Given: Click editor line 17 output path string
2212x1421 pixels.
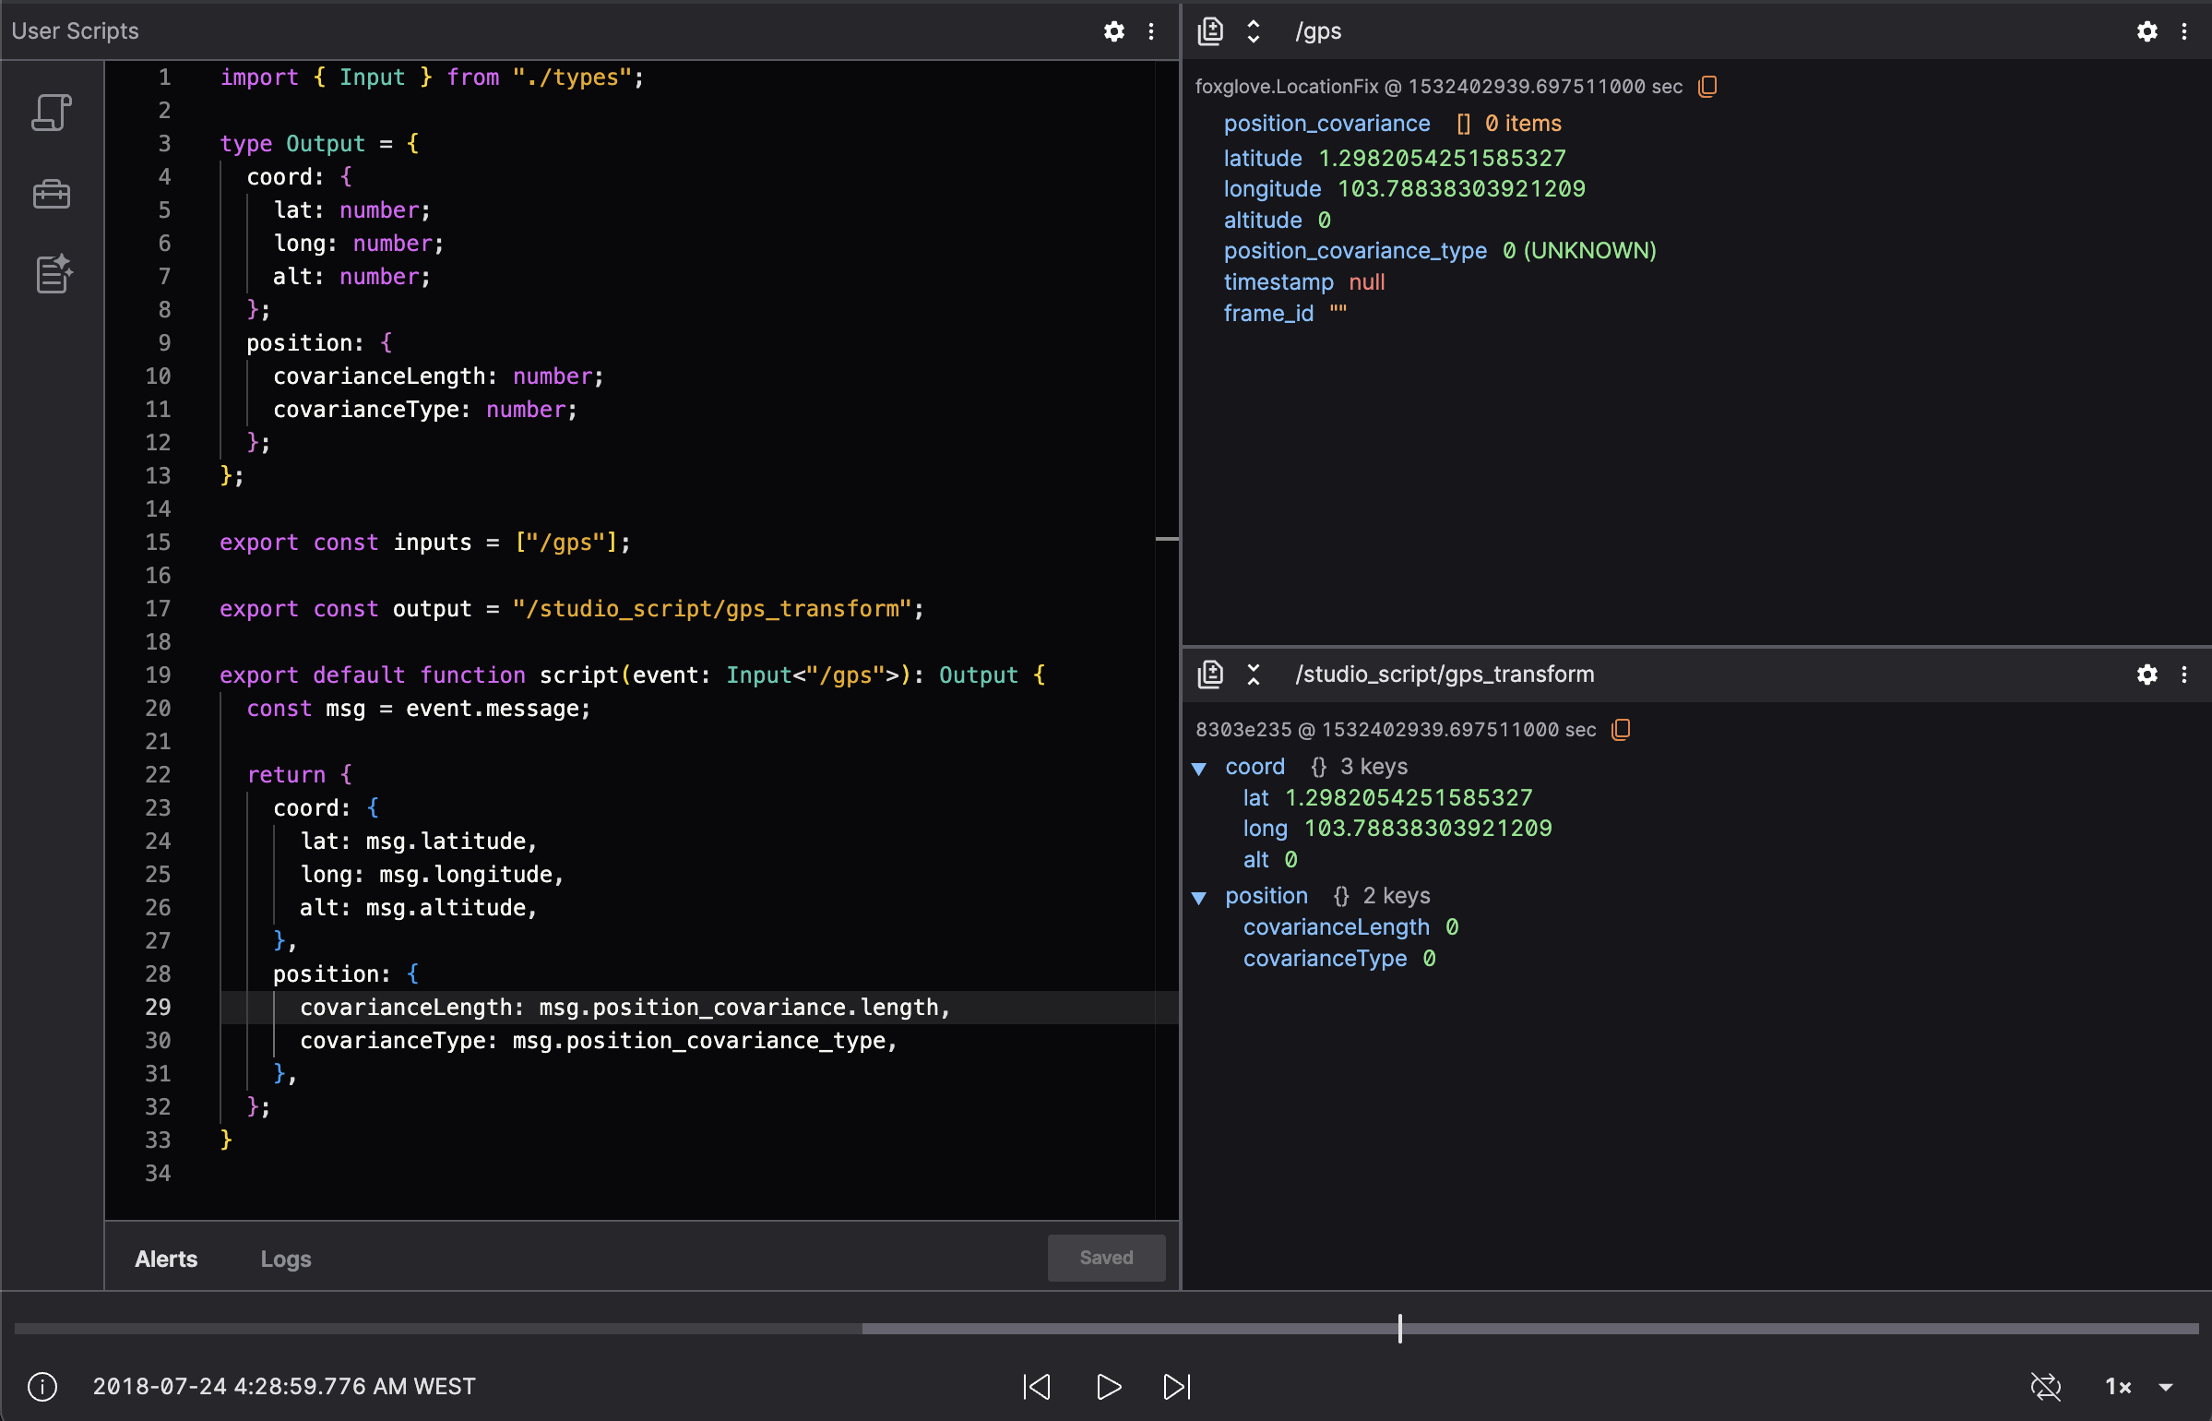Looking at the screenshot, I should pyautogui.click(x=713, y=609).
